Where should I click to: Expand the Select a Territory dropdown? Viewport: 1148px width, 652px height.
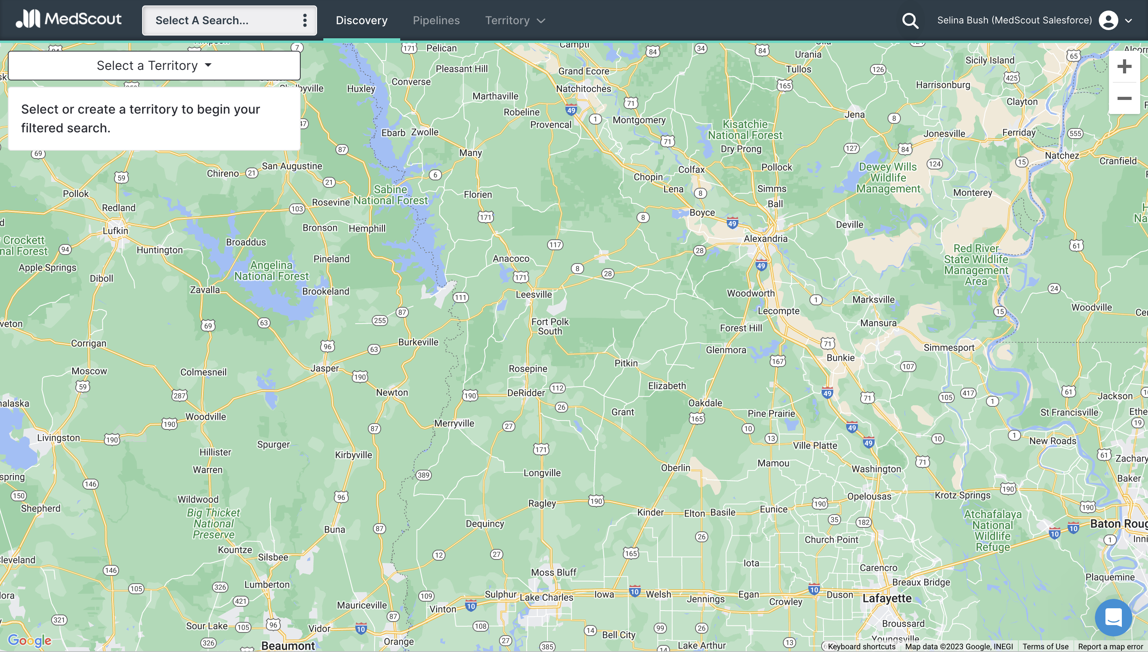[154, 66]
